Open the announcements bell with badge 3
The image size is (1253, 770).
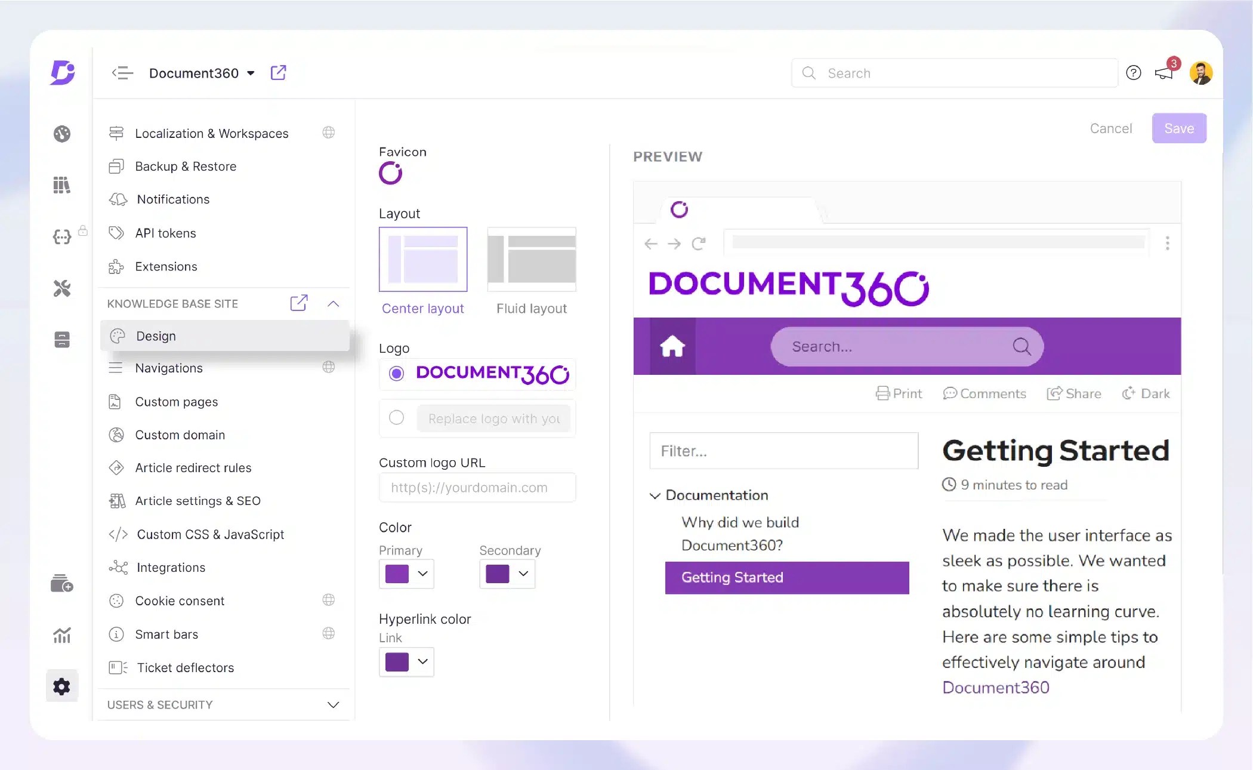pyautogui.click(x=1164, y=72)
